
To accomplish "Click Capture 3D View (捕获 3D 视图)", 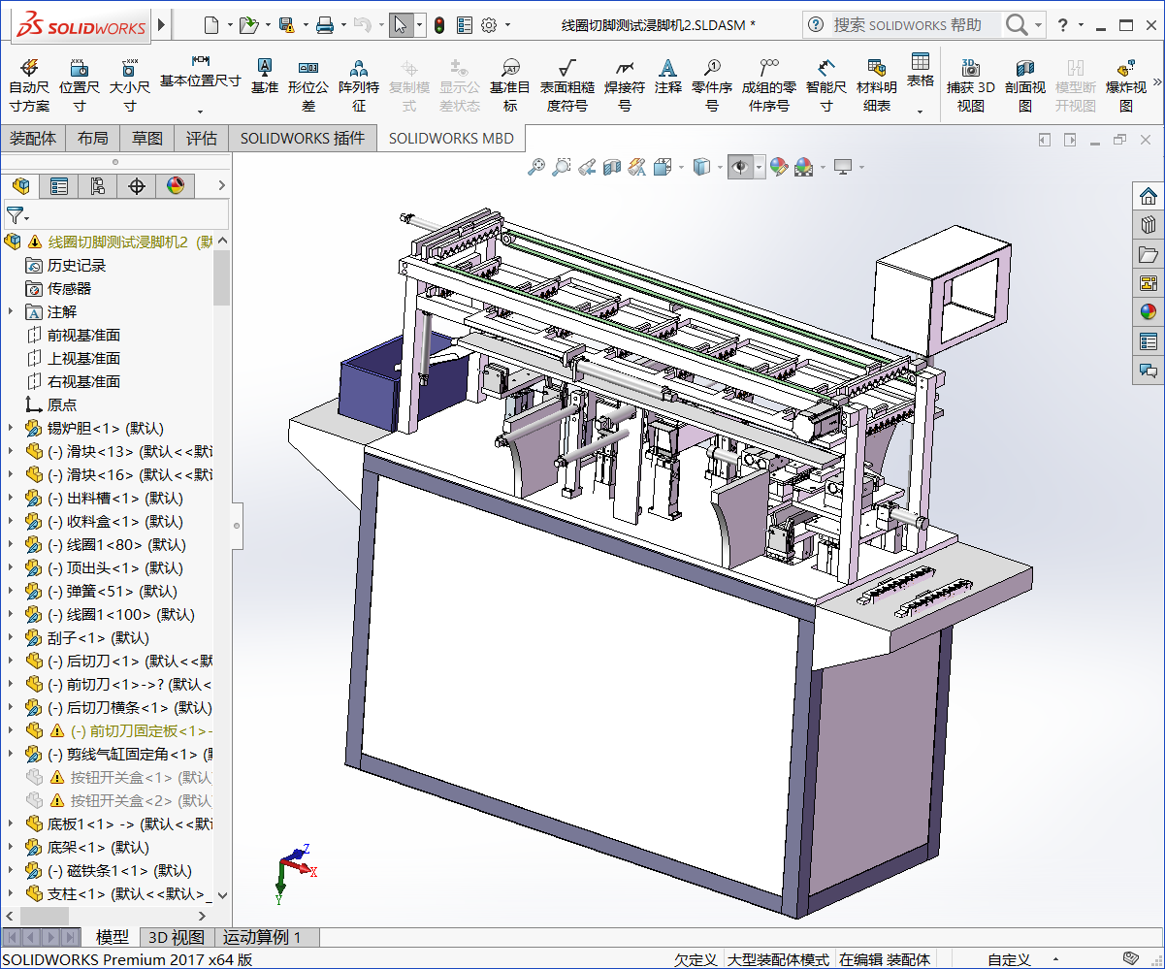I will point(971,84).
